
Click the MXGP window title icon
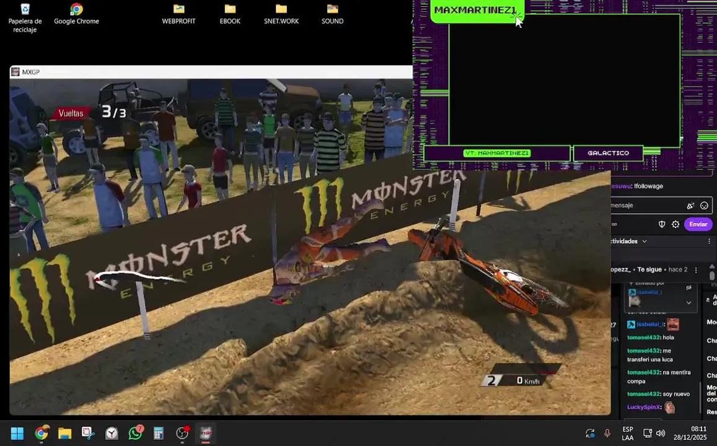(x=15, y=72)
